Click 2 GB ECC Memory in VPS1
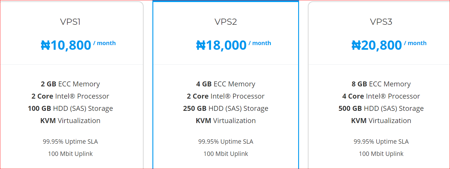Viewport: 450px width, 169px height. tap(70, 84)
